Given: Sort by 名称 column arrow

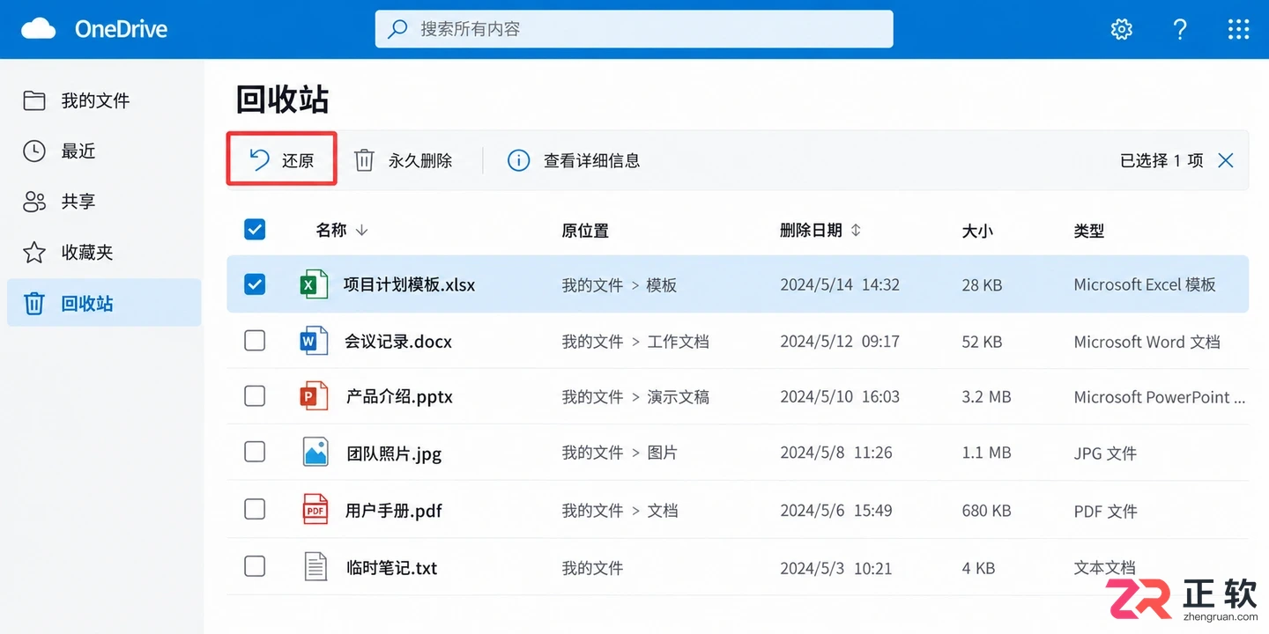Looking at the screenshot, I should (361, 230).
